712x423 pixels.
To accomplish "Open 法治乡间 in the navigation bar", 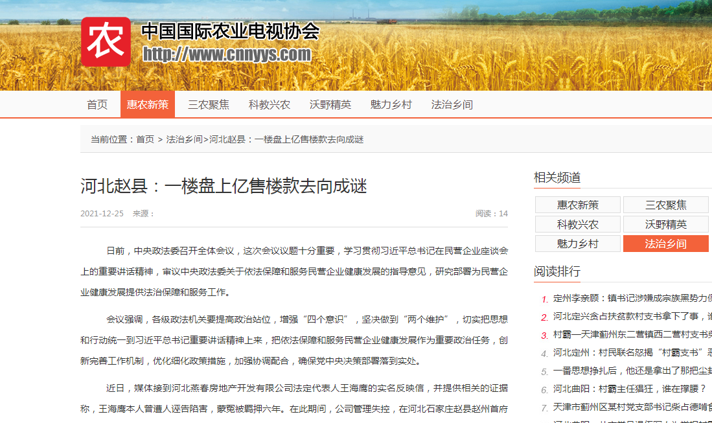I will click(x=452, y=104).
